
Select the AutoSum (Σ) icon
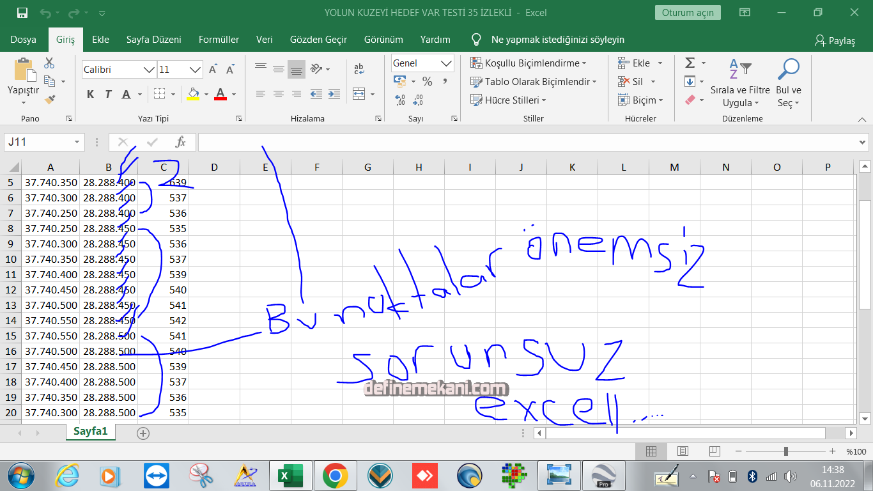click(x=689, y=62)
